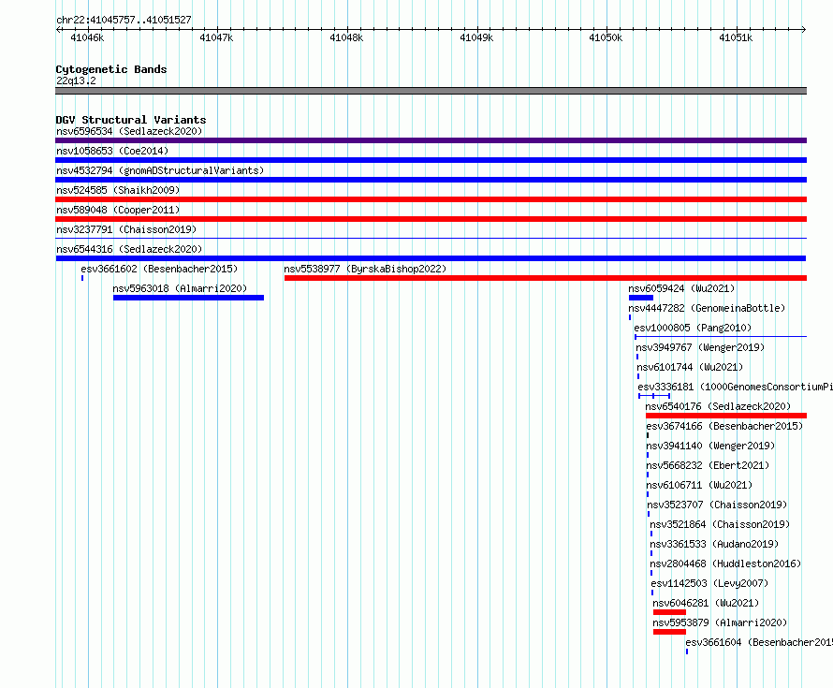833x688 pixels.
Task: Open the nsv3521864 (Chaisson2019) label
Action: coord(720,524)
